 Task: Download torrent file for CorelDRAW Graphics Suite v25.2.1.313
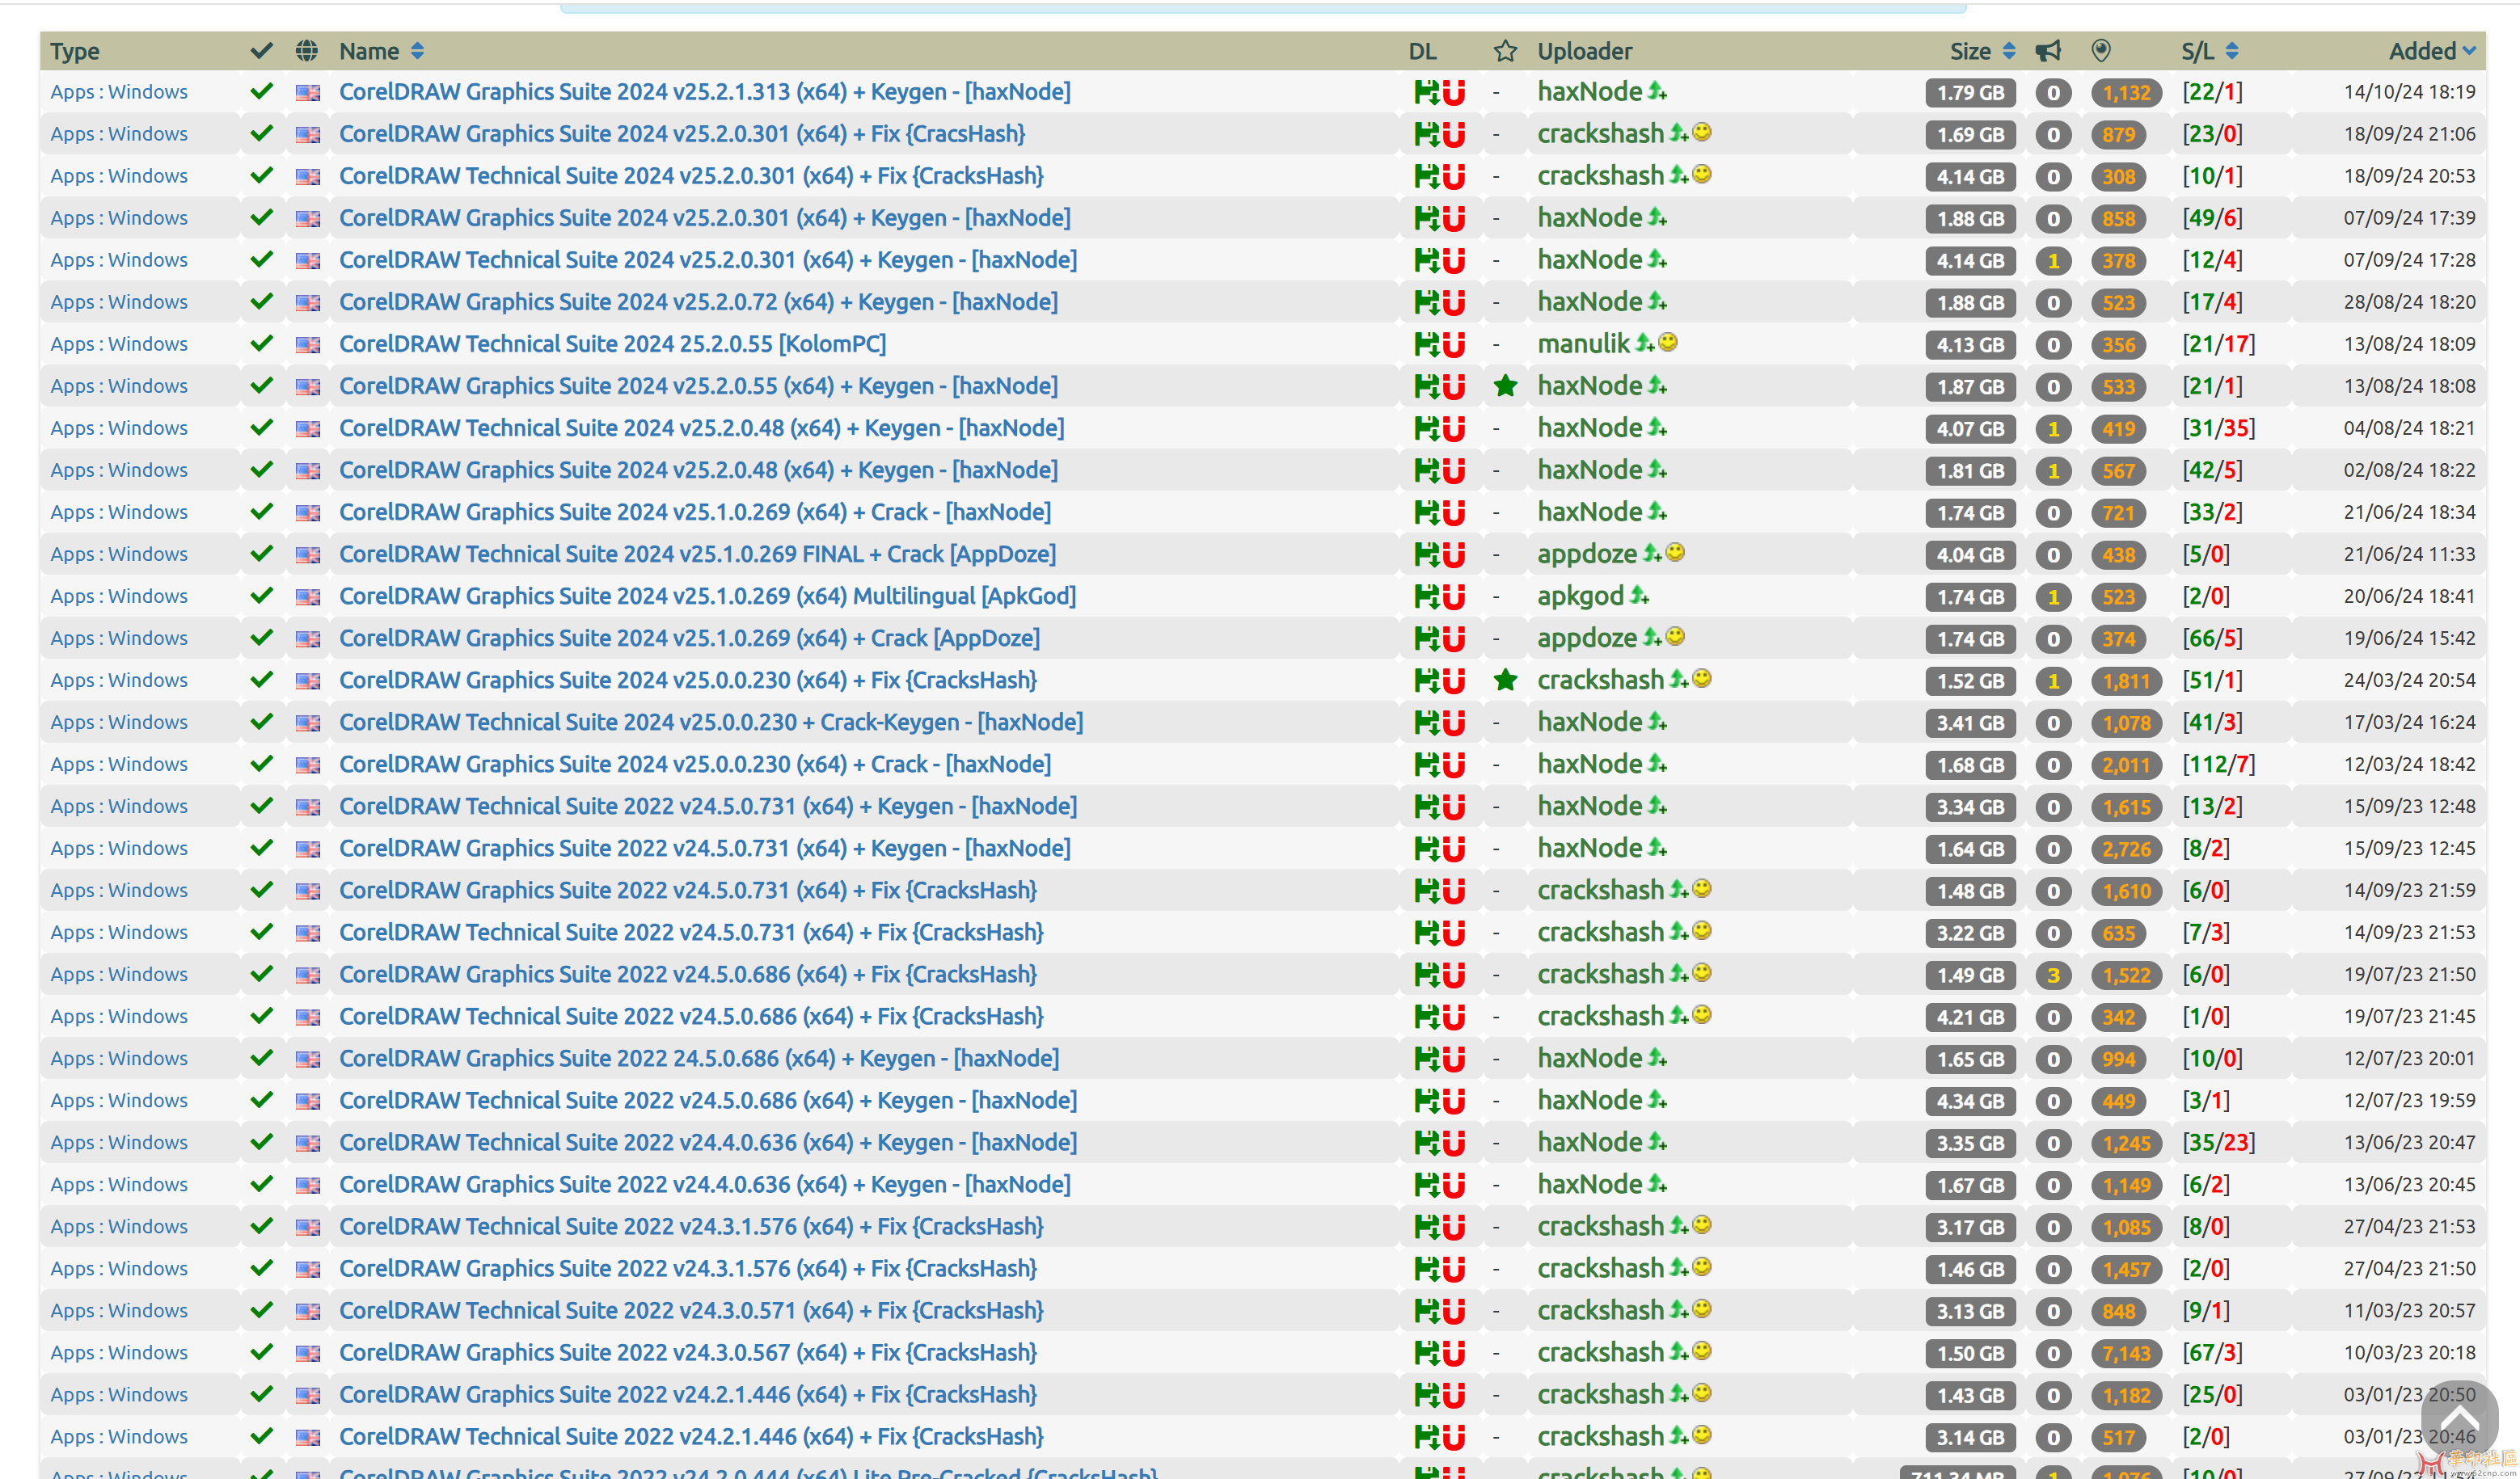tap(1426, 93)
